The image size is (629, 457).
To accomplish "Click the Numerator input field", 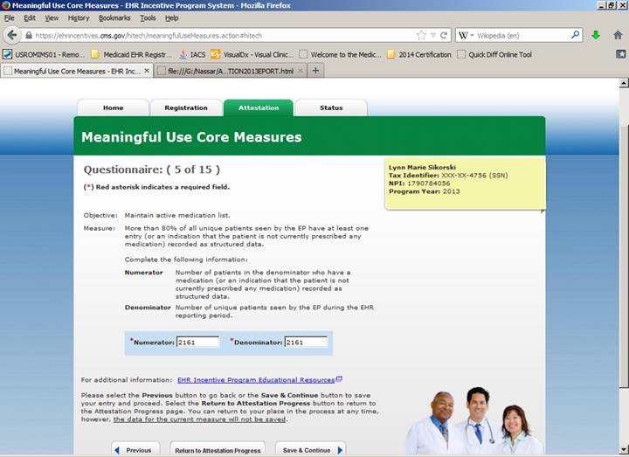I will pyautogui.click(x=197, y=342).
